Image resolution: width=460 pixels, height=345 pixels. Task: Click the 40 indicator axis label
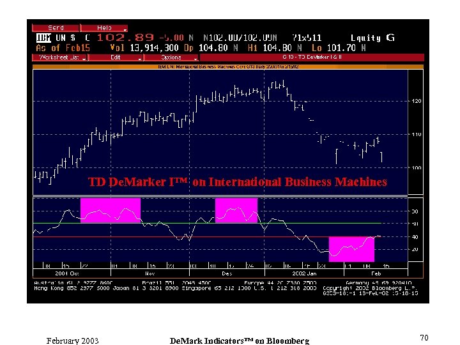415,237
